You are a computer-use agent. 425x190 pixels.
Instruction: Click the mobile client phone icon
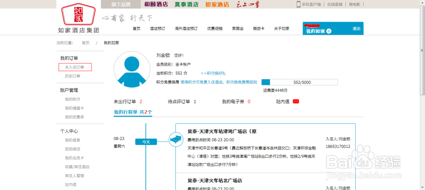[x=298, y=4]
